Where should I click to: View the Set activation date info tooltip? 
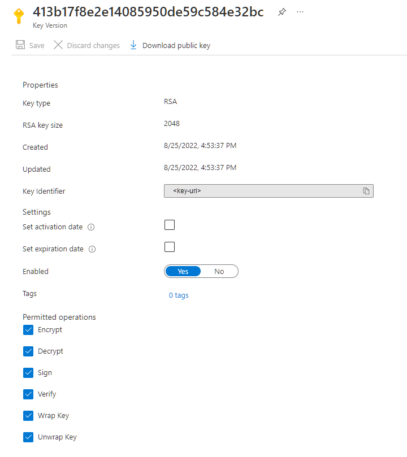[92, 226]
